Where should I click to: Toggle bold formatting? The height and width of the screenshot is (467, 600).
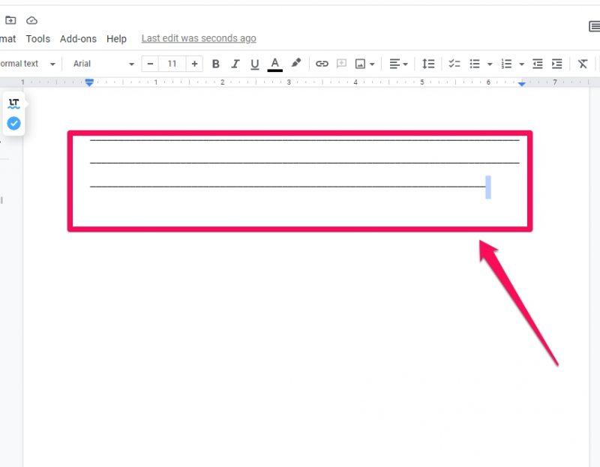click(216, 64)
